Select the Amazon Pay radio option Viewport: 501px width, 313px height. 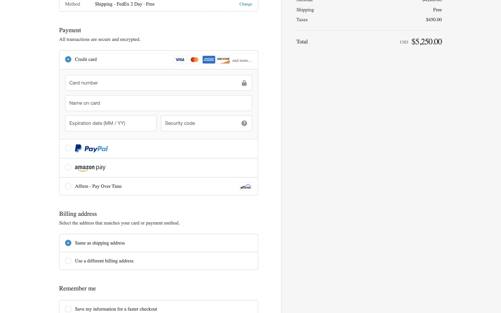[x=68, y=167]
